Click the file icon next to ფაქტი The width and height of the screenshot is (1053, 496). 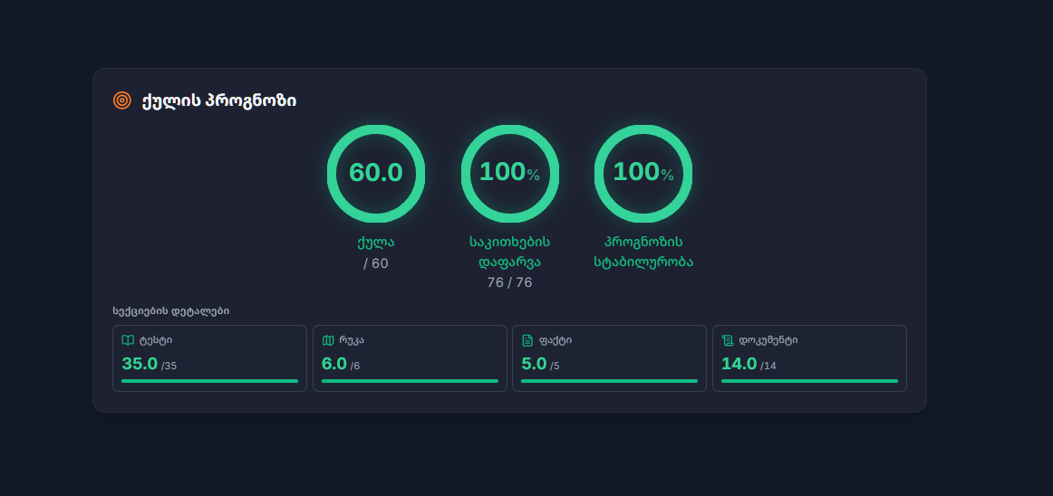527,340
